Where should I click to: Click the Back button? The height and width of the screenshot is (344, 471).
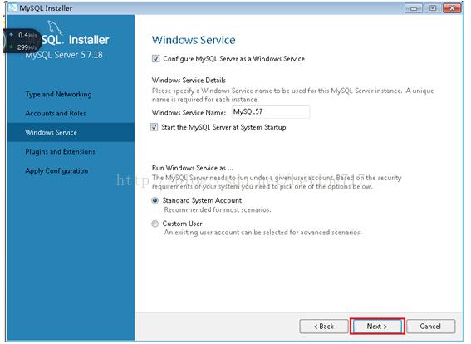pos(324,327)
